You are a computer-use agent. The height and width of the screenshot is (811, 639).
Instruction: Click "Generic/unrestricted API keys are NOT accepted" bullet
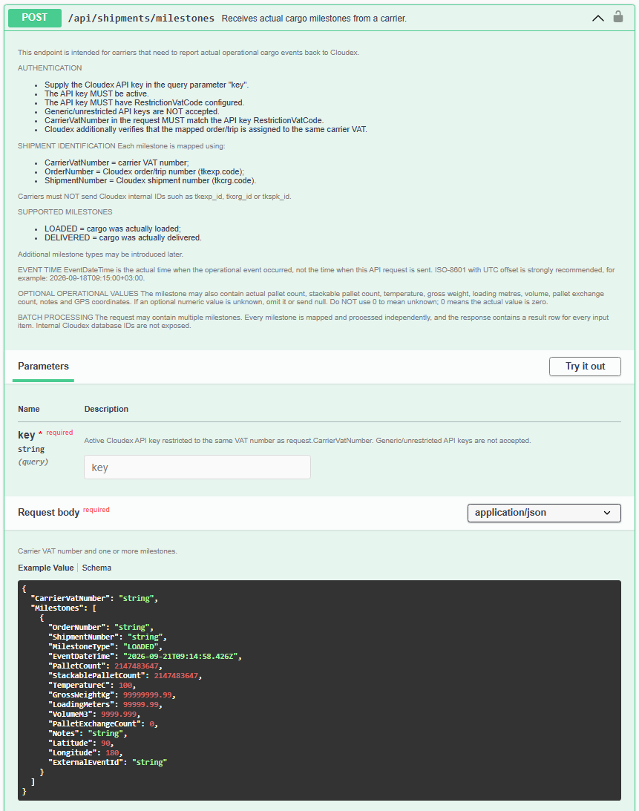[132, 111]
